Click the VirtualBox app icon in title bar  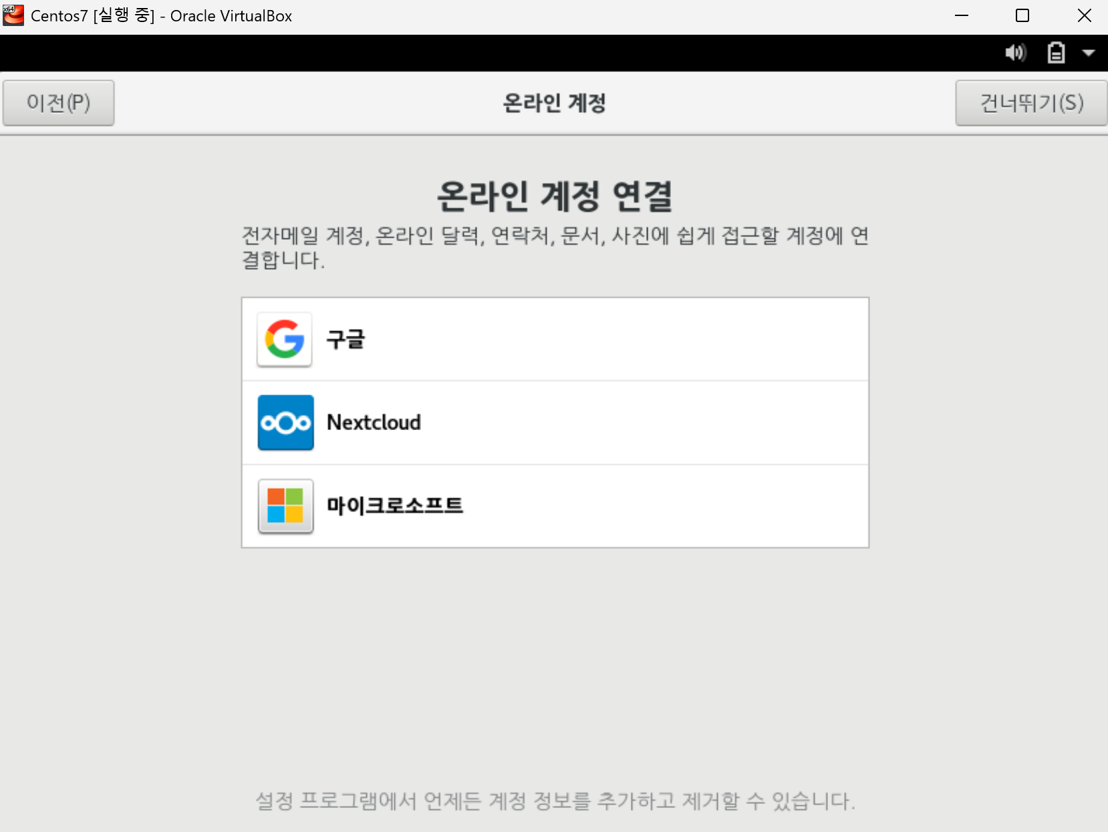coord(13,15)
